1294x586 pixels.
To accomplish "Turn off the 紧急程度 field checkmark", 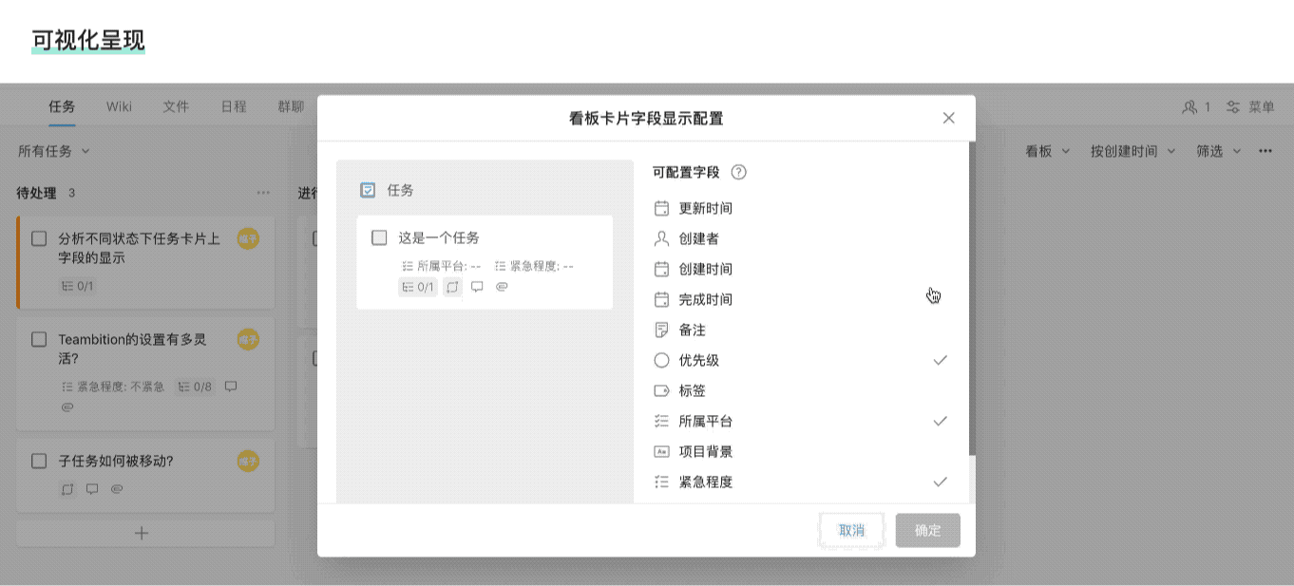I will tap(940, 482).
